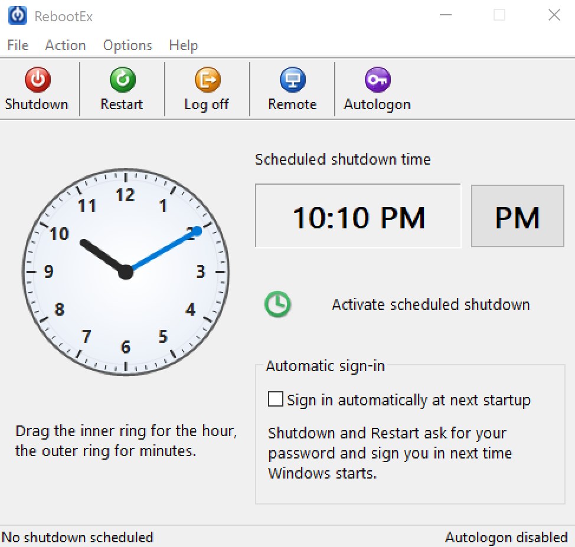Click 'Autologon disabled' status text
Screen dimensions: 575x547
point(507,538)
